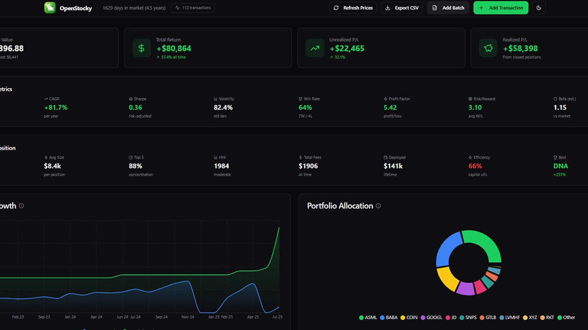Click the refresh icon inside Refresh Prices button

coord(336,8)
